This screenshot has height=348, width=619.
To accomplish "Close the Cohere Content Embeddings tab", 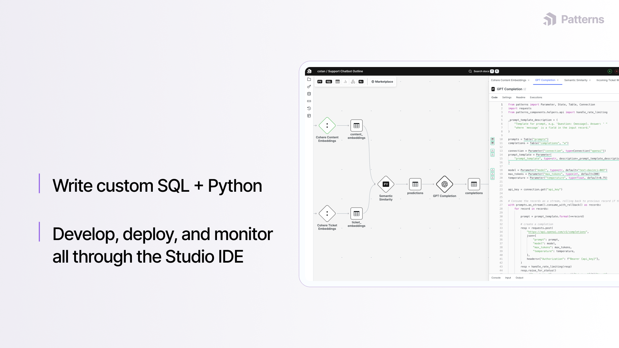I will (529, 80).
